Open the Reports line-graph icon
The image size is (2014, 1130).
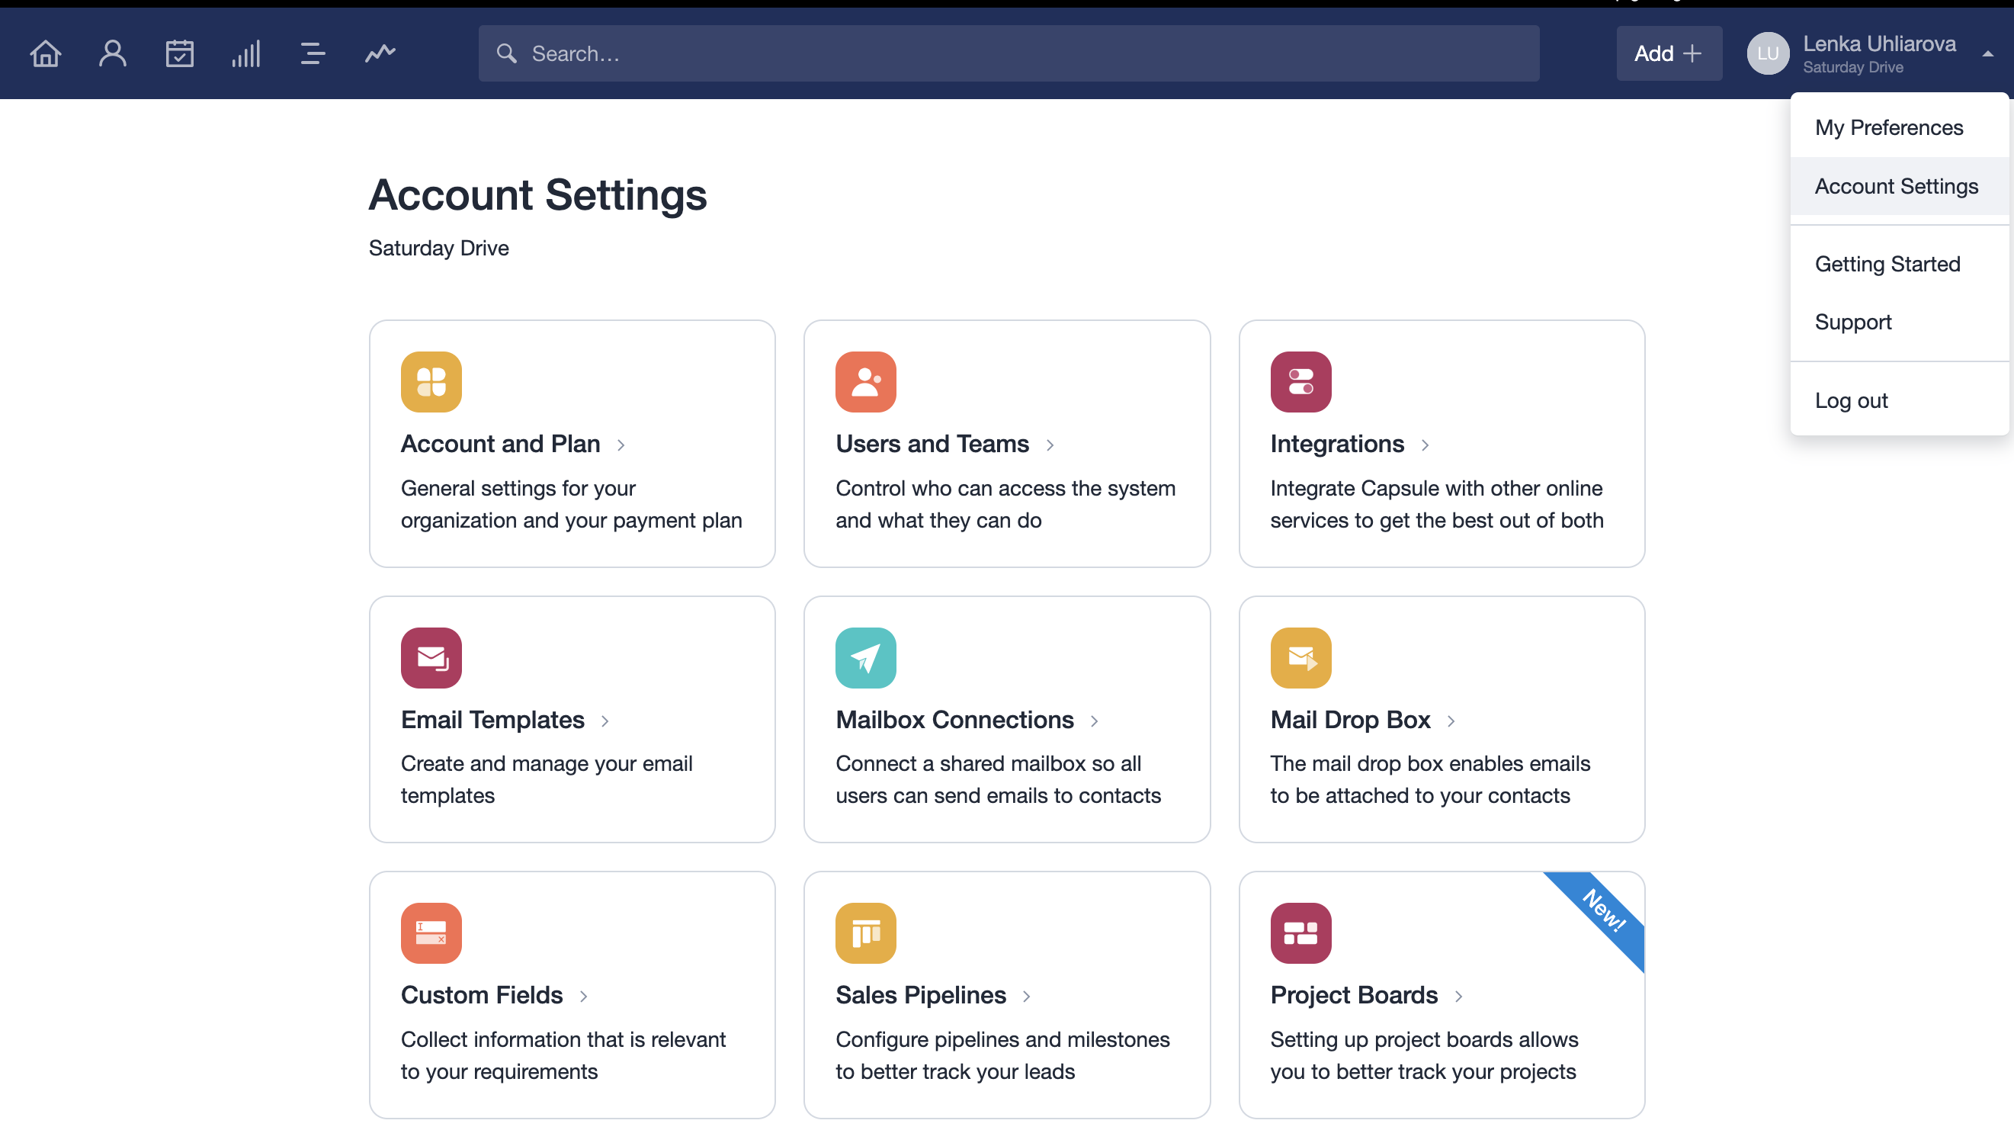point(380,53)
